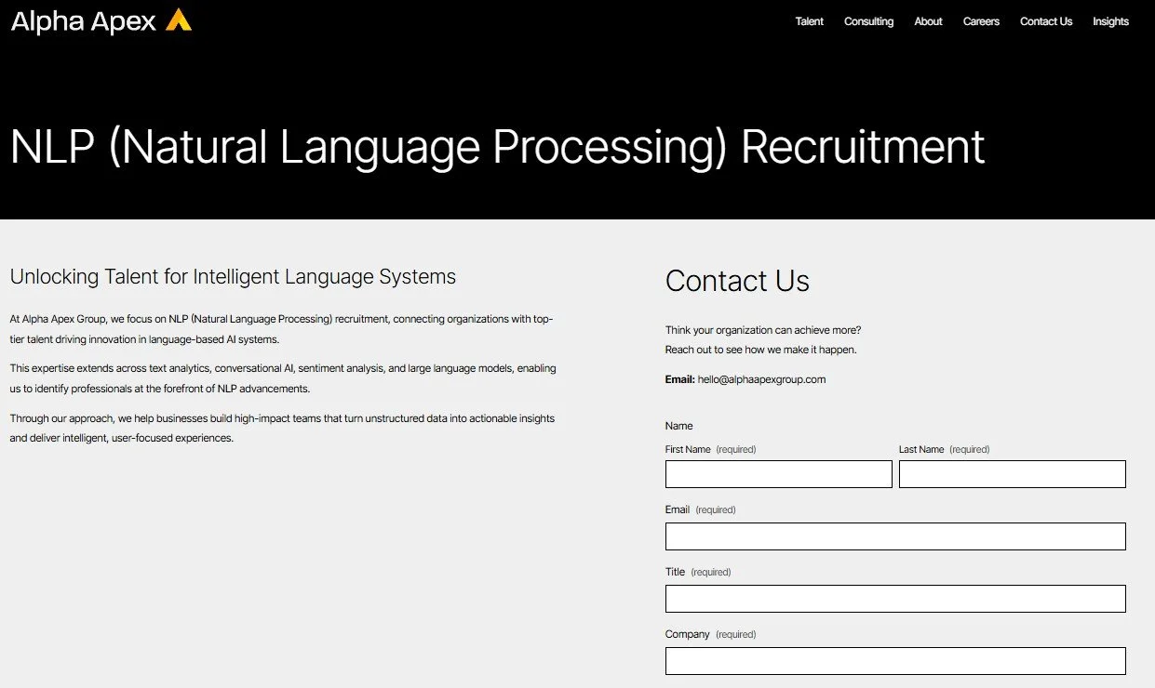The image size is (1155, 688).
Task: Click 'Unlocking Talent for Intelligent Language Systems' heading
Action: tap(233, 277)
